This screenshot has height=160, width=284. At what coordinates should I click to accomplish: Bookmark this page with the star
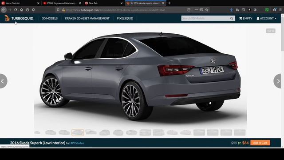click(207, 10)
